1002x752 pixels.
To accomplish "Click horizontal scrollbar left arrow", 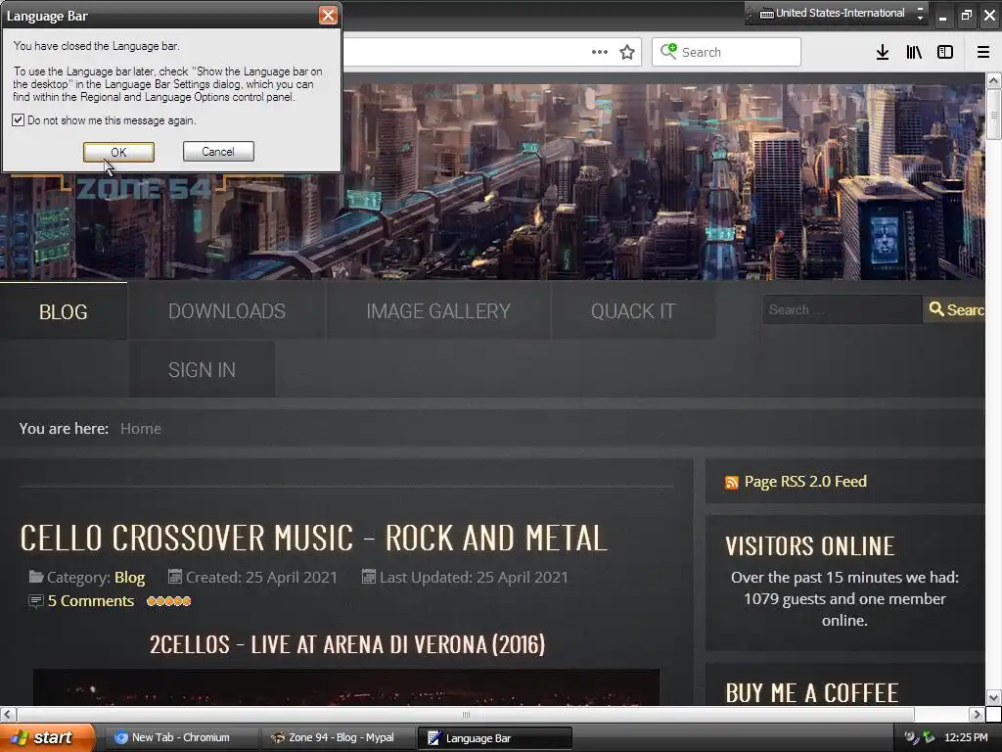I will tap(8, 714).
